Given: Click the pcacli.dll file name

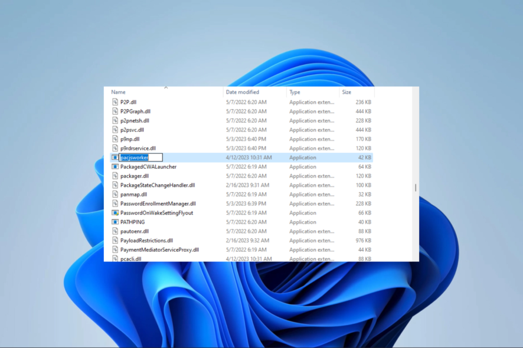Looking at the screenshot, I should [x=131, y=259].
